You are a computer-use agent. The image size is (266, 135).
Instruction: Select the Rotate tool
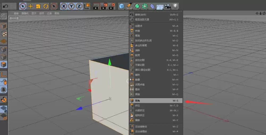46,6
